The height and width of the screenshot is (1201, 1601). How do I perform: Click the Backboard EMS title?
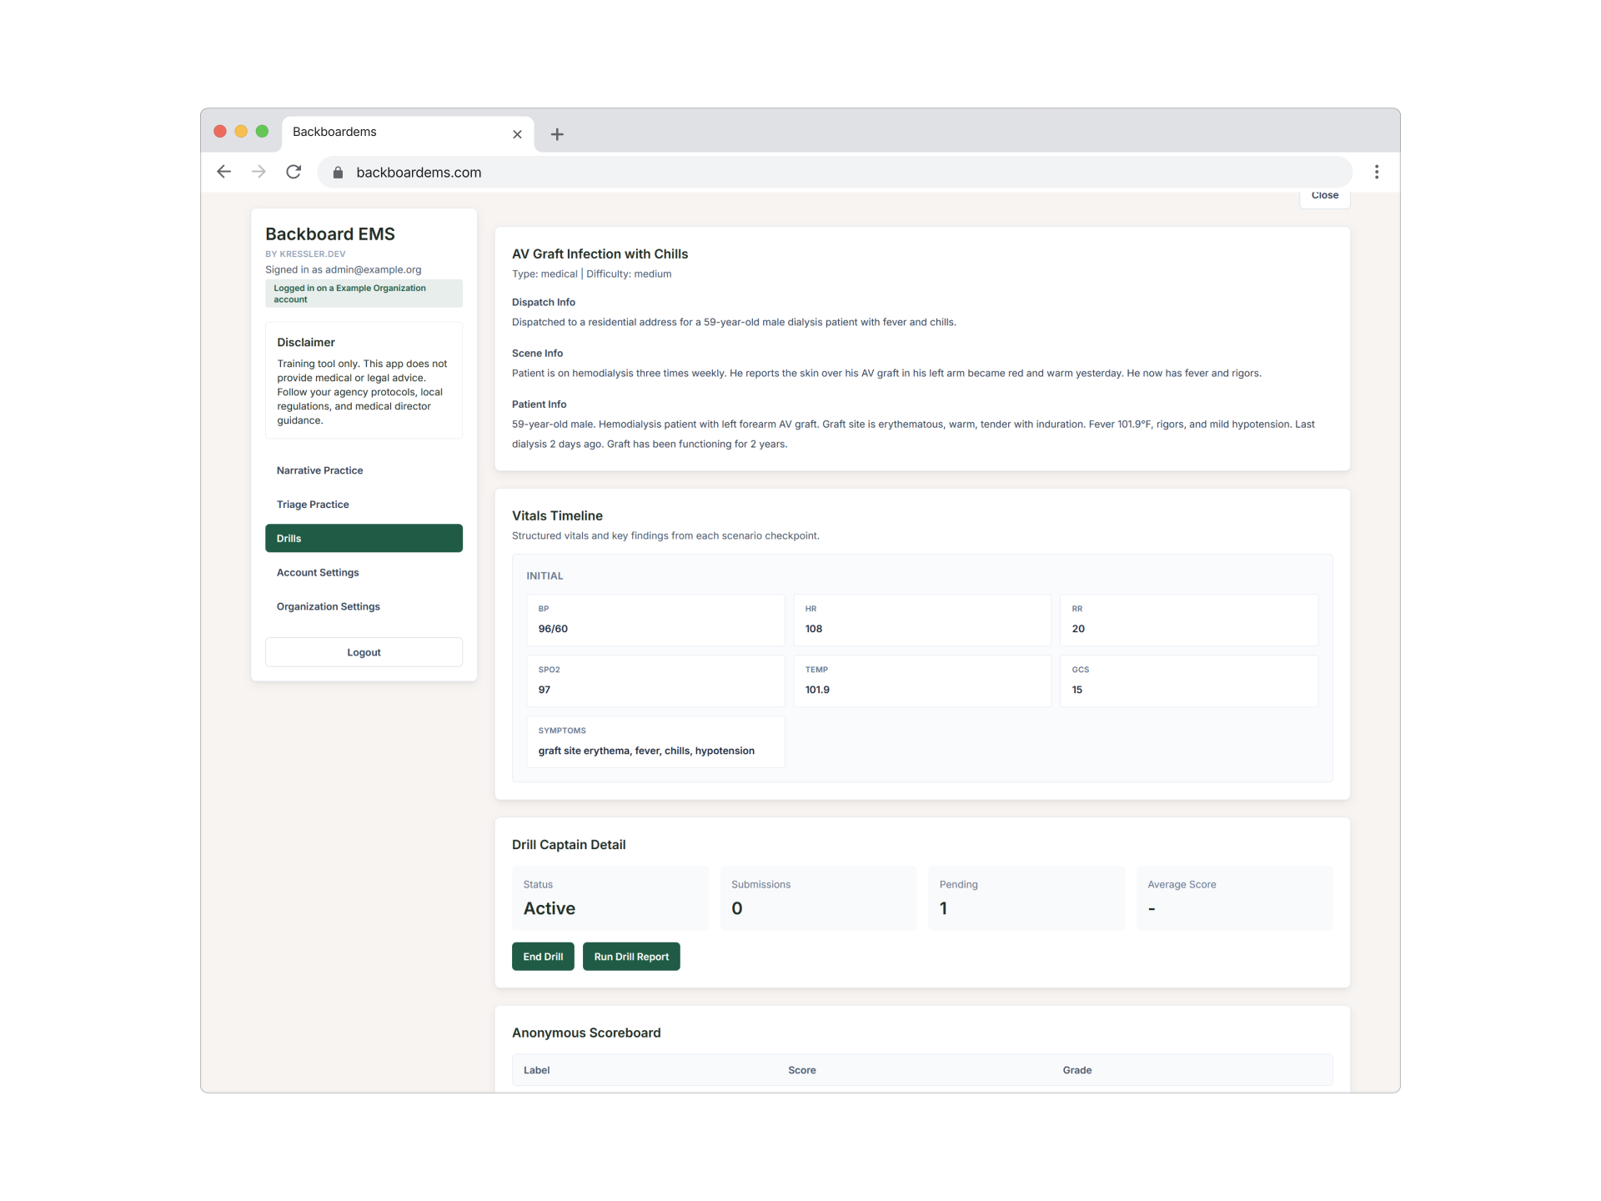tap(330, 234)
